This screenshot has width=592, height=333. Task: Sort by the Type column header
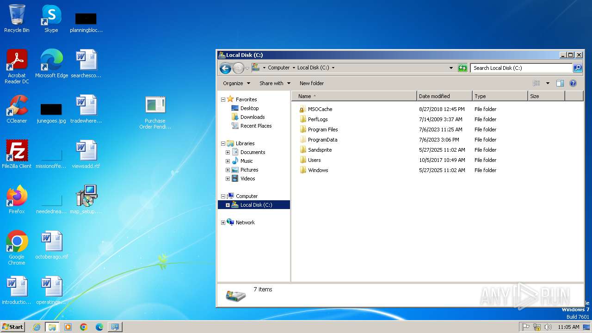pyautogui.click(x=500, y=96)
